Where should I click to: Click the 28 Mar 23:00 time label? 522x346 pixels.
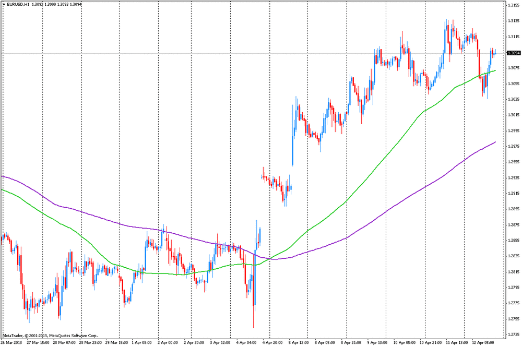tap(90, 342)
